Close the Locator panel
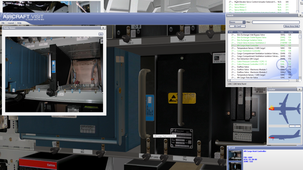The height and width of the screenshot is (170, 303). [x=299, y=89]
